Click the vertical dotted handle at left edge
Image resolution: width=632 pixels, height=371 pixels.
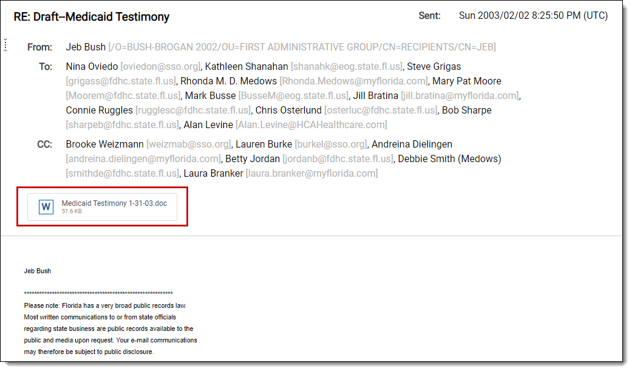pos(5,44)
